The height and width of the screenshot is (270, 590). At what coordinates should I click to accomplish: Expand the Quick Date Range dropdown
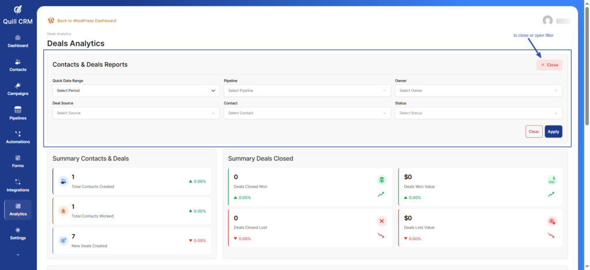(136, 90)
